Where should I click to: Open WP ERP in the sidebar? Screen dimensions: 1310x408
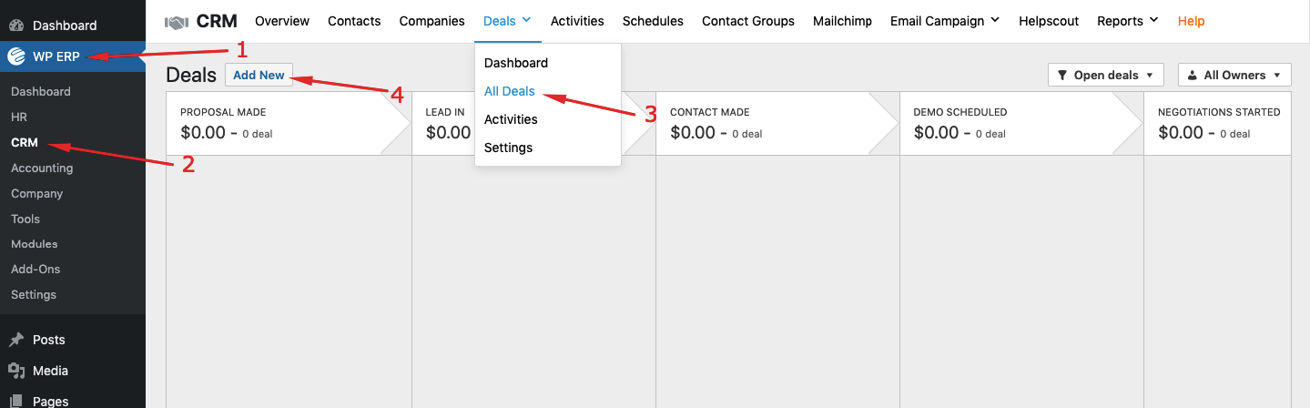tap(73, 56)
